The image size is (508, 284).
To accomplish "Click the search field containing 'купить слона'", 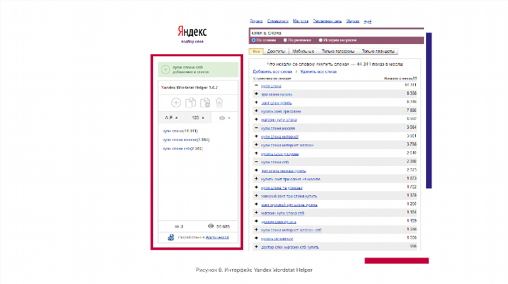I will (x=336, y=33).
